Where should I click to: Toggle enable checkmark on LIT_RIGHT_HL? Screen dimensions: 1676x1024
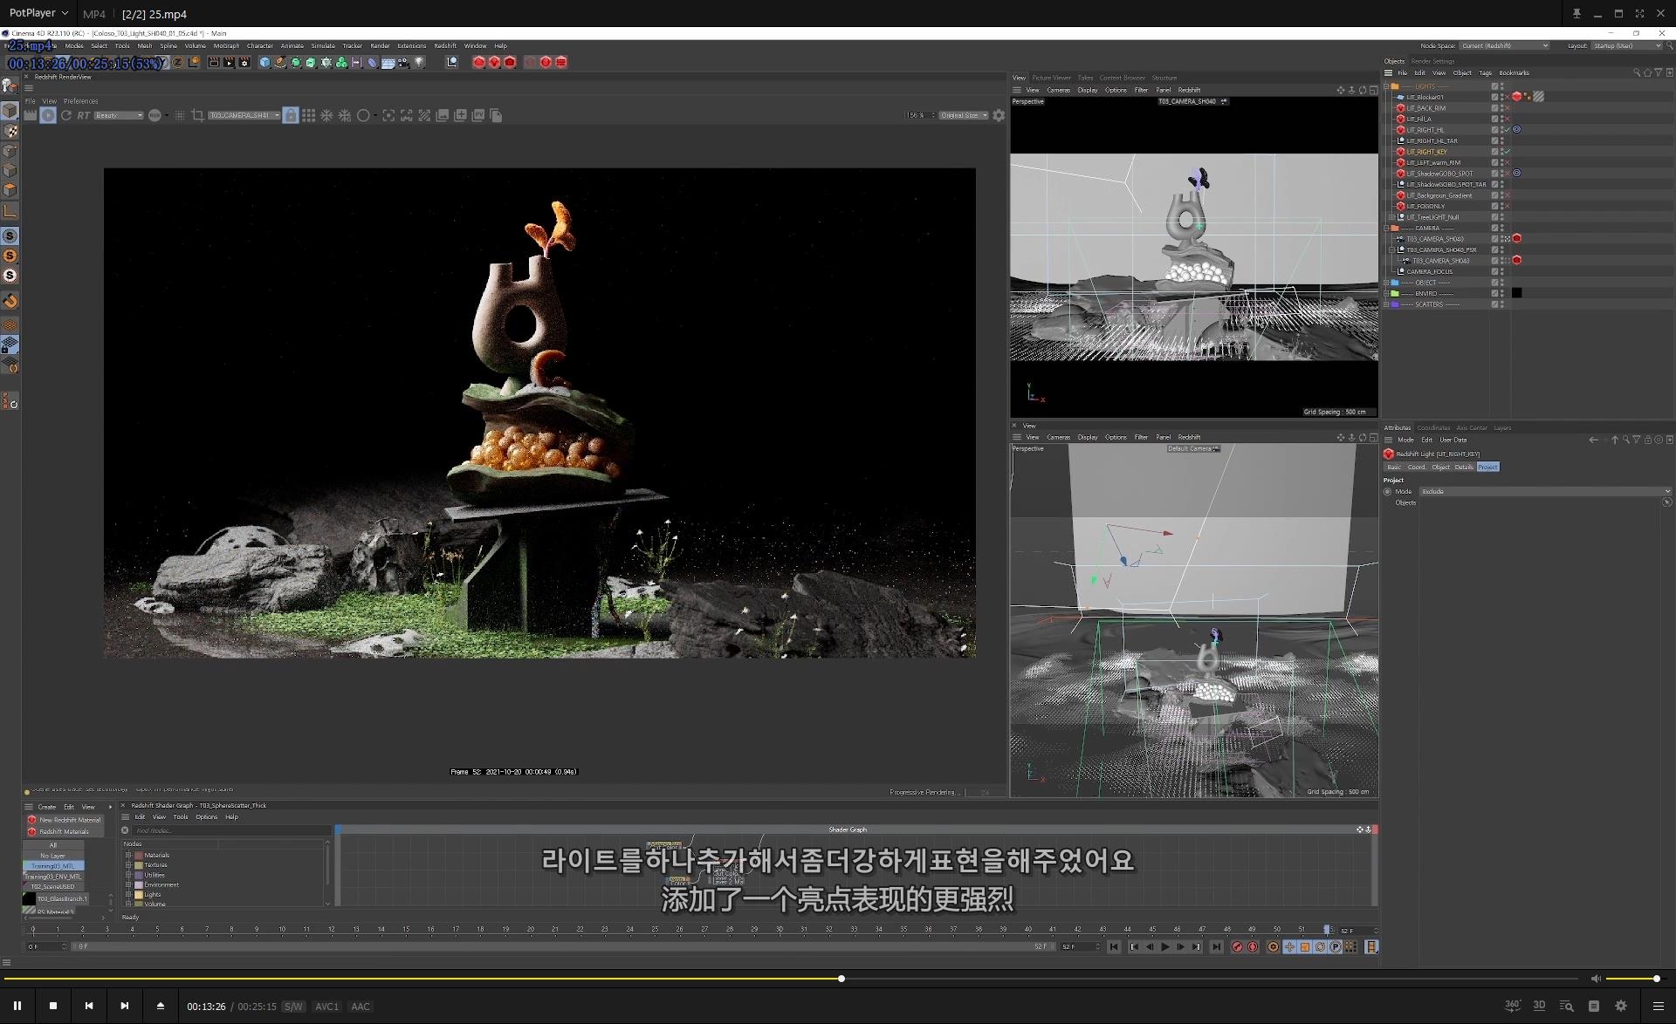tap(1508, 130)
